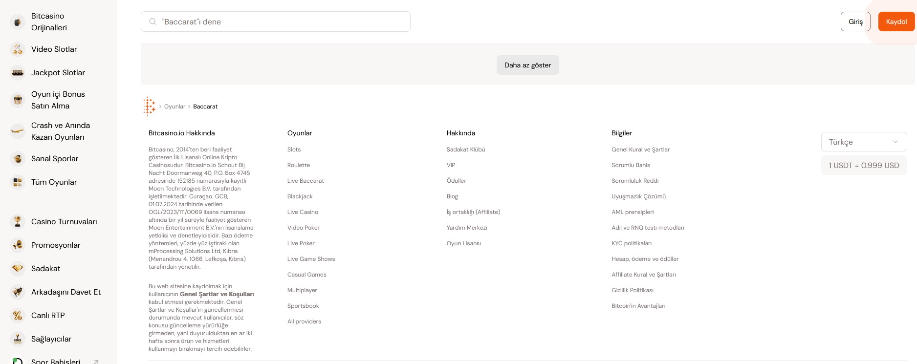
Task: Follow the VIP link under Hakkında
Action: click(x=451, y=165)
